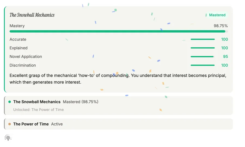Click the orange dot beside Power of Time
245x147 pixels.
tap(10, 124)
